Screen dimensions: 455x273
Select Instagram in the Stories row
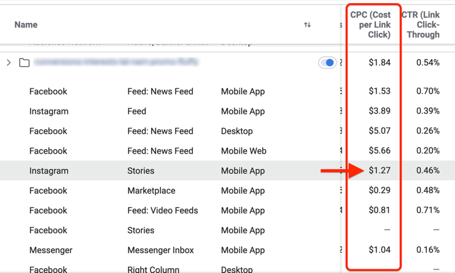click(x=49, y=171)
